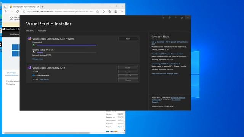This screenshot has height=137, width=244.
Task: Click the package installing progress bar
Action: (67, 53)
